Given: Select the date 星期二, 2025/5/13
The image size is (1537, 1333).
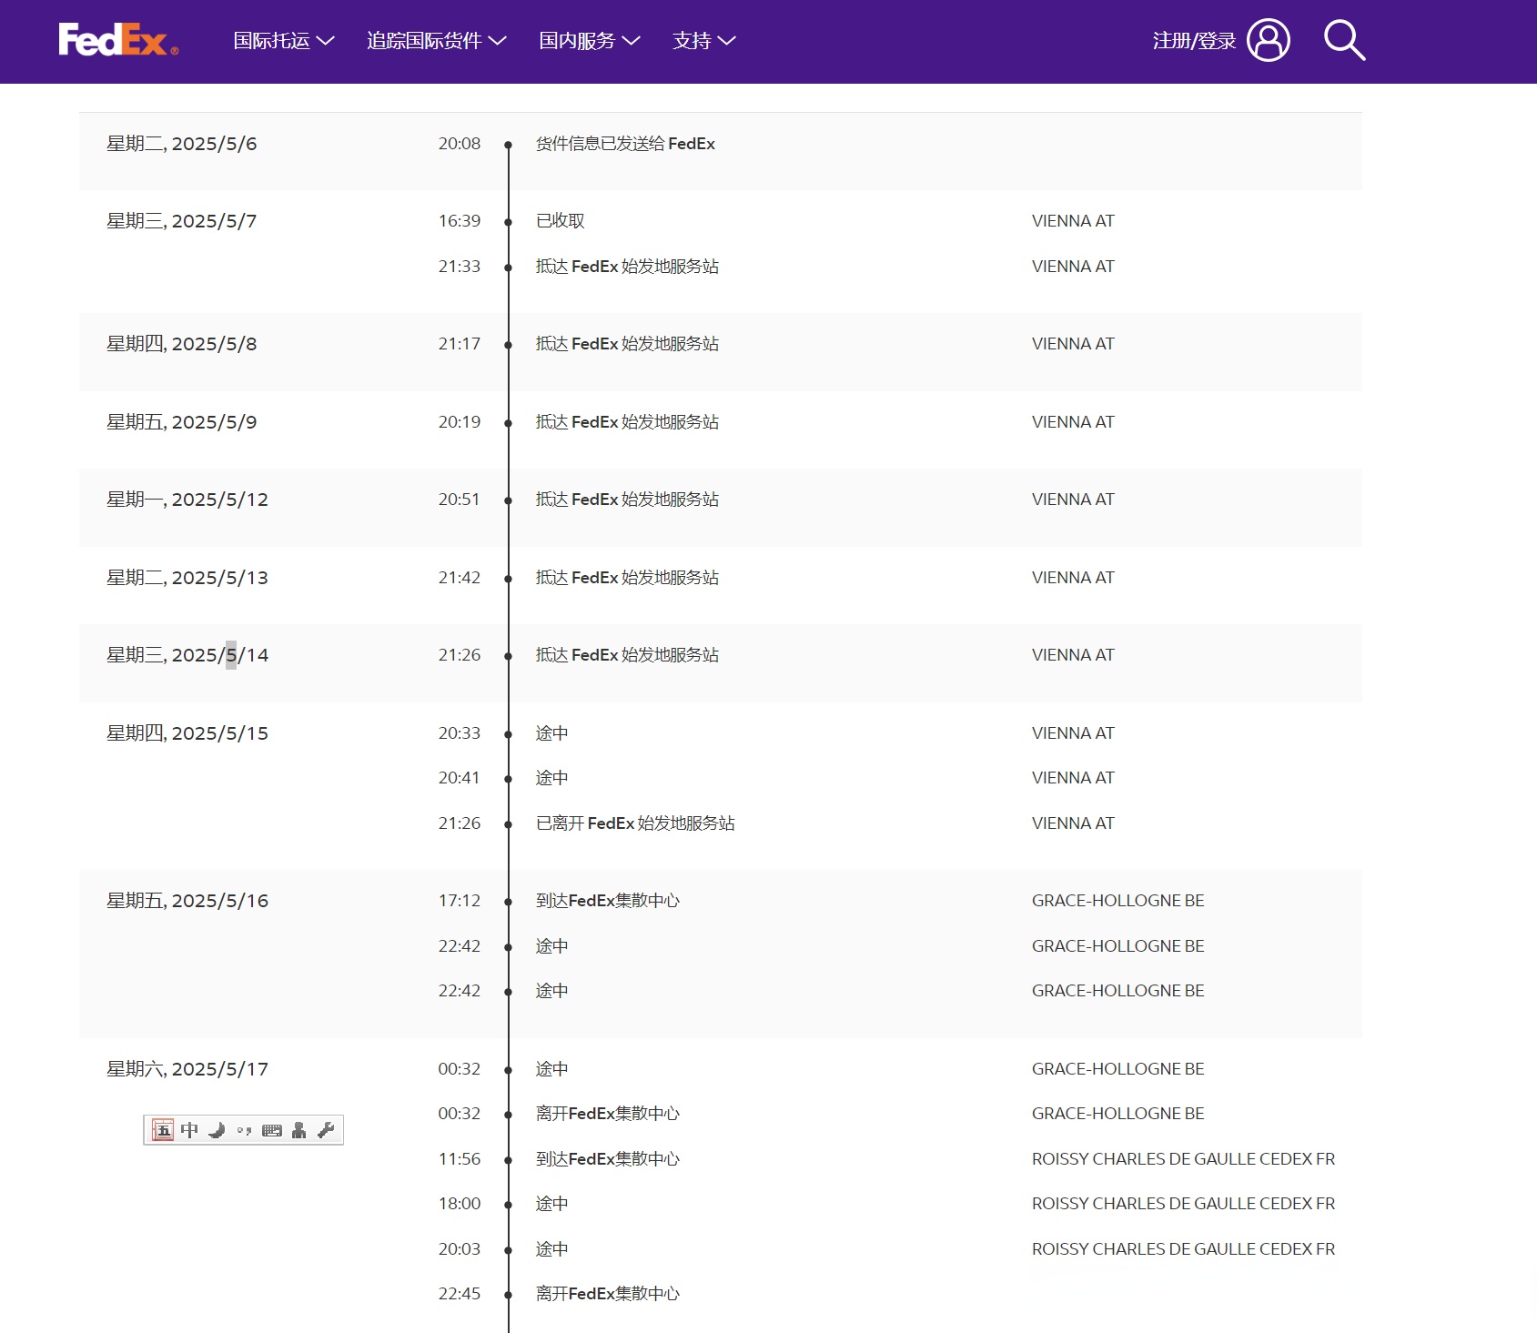Looking at the screenshot, I should [x=187, y=578].
